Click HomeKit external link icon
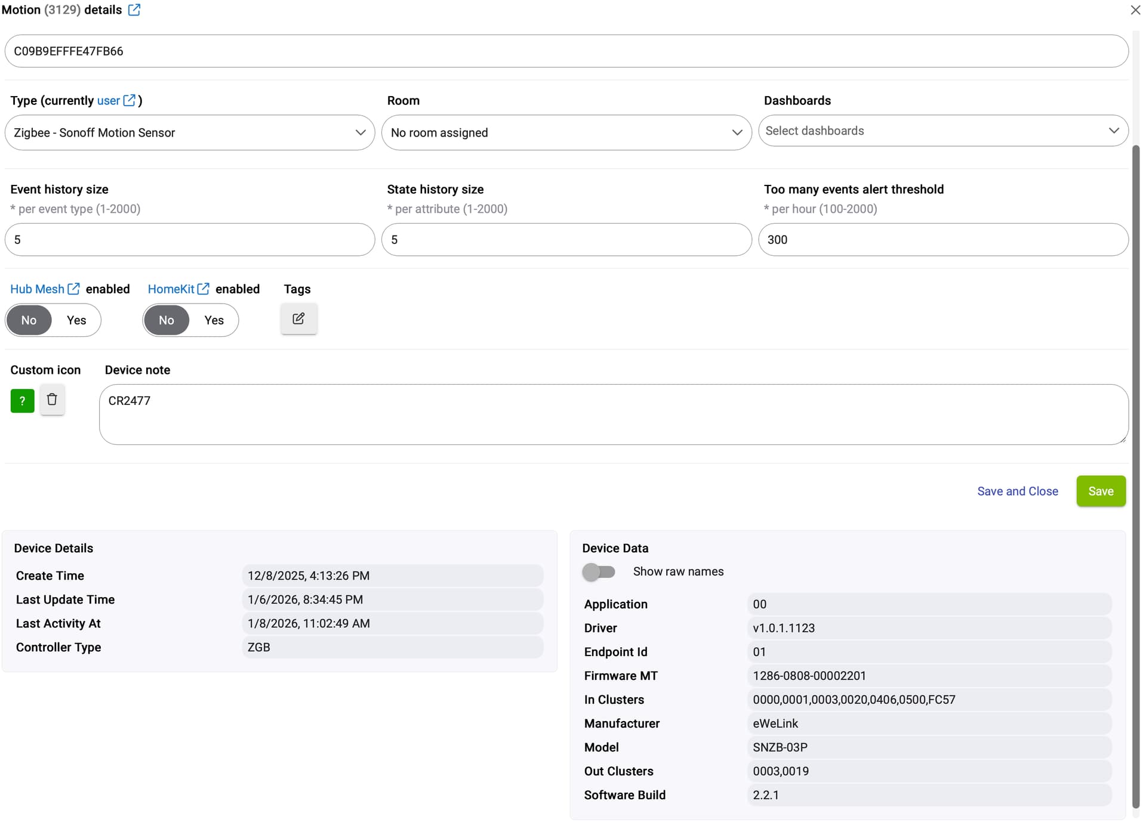1146x835 pixels. (x=203, y=289)
